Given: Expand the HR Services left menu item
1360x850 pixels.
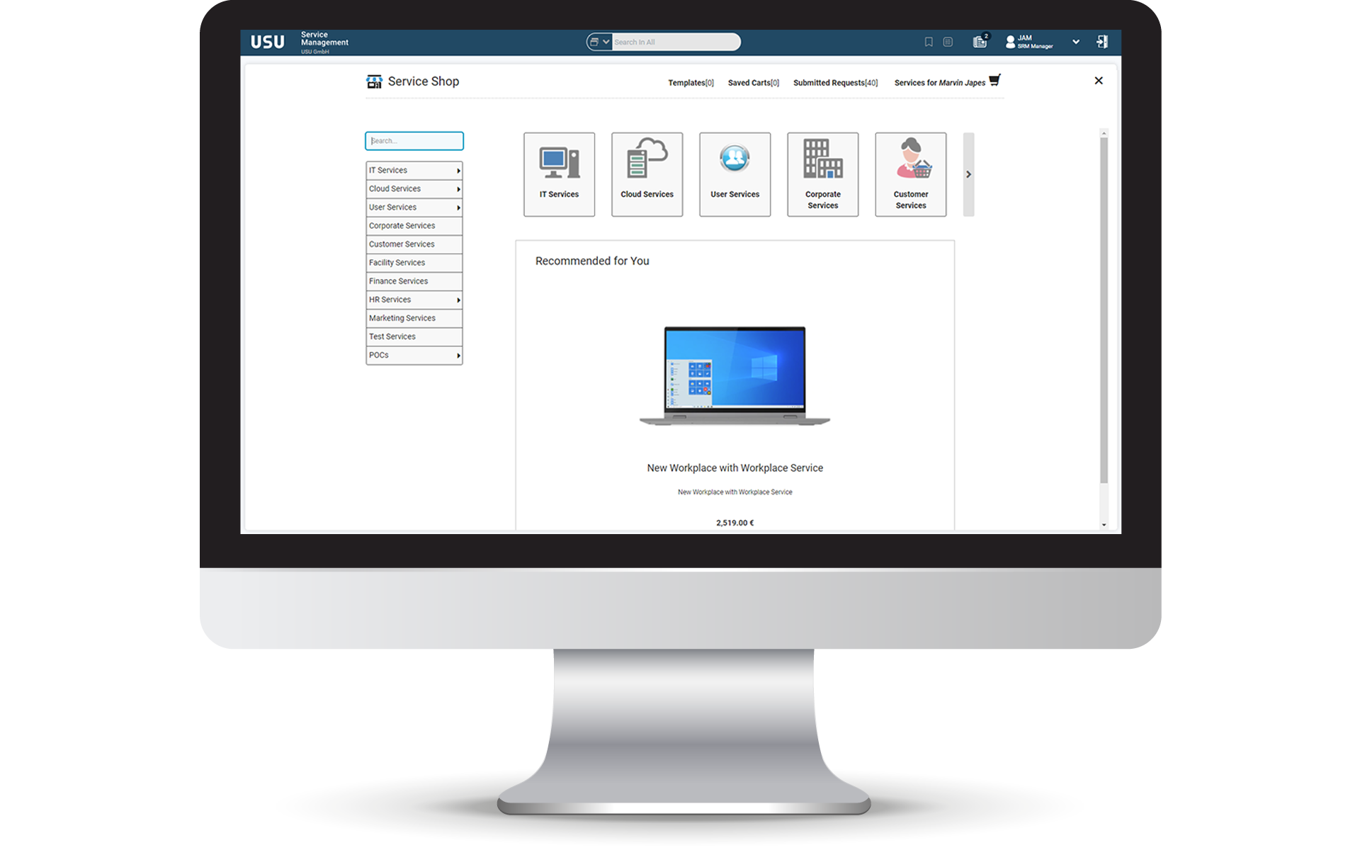Looking at the screenshot, I should (459, 300).
